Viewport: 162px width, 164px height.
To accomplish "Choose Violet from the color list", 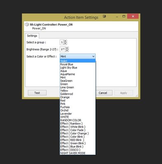I will click(77, 61).
